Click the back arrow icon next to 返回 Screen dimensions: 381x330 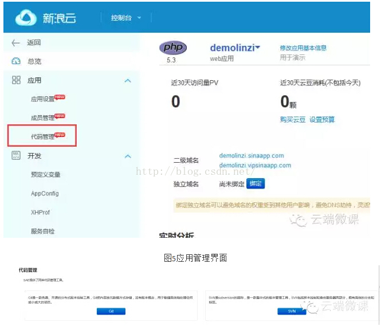click(x=16, y=43)
